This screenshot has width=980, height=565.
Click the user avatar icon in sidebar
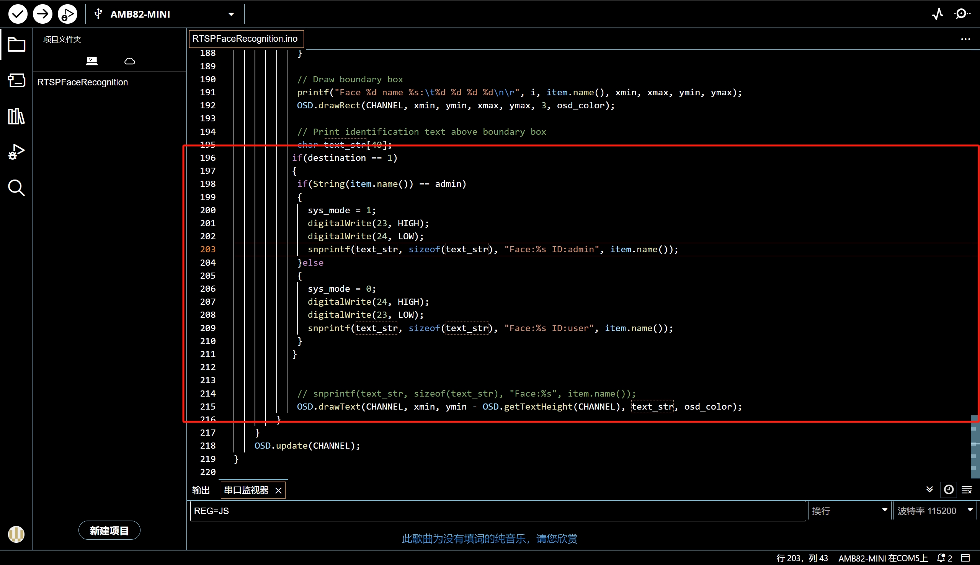pyautogui.click(x=16, y=534)
